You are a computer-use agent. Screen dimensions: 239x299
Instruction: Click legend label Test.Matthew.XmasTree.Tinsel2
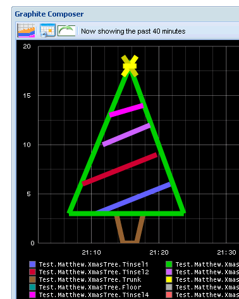click(x=94, y=272)
